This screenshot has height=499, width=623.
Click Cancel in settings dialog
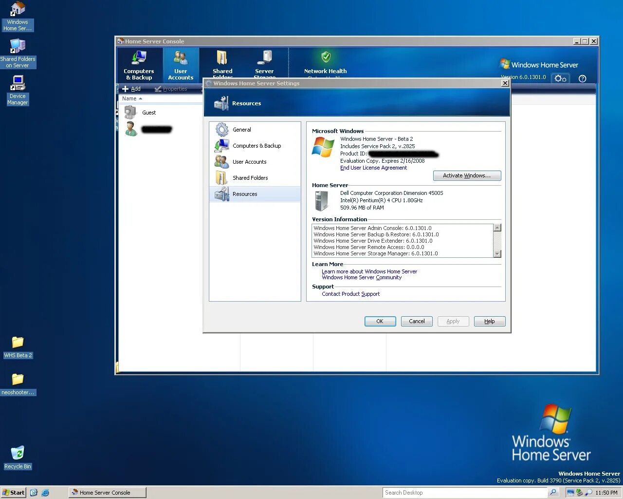coord(417,321)
